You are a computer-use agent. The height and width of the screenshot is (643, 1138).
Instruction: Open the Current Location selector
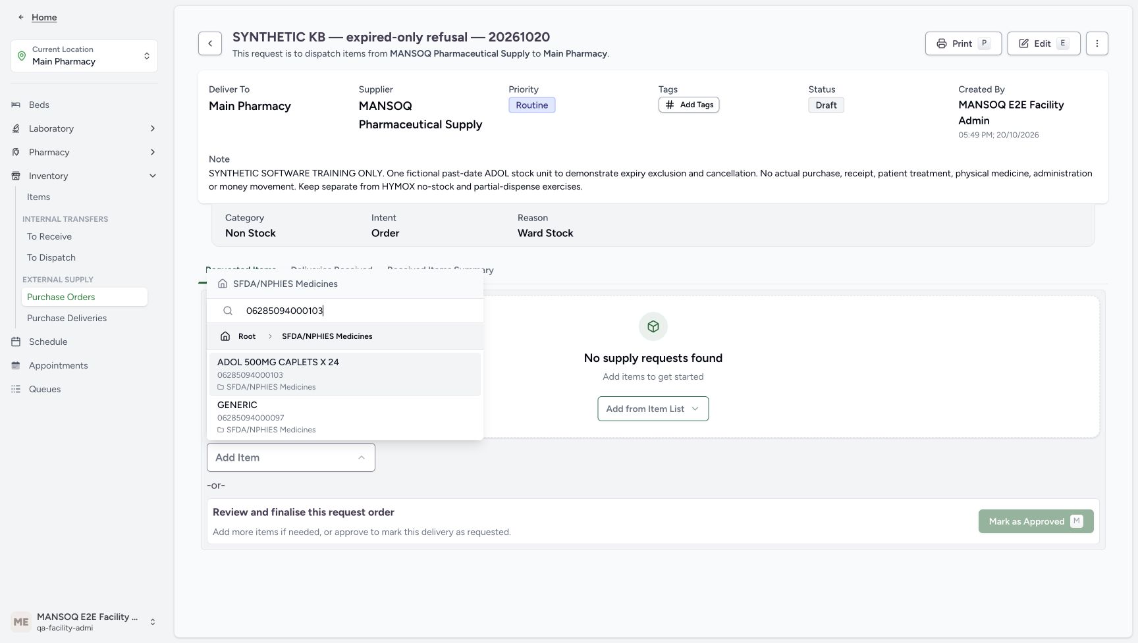point(84,56)
